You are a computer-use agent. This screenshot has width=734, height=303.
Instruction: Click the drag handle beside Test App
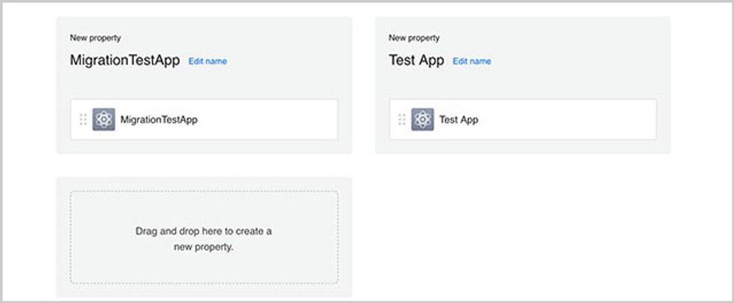[x=402, y=120]
